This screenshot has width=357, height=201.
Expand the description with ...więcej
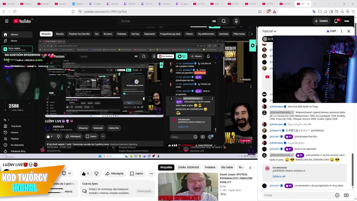[x=68, y=192]
